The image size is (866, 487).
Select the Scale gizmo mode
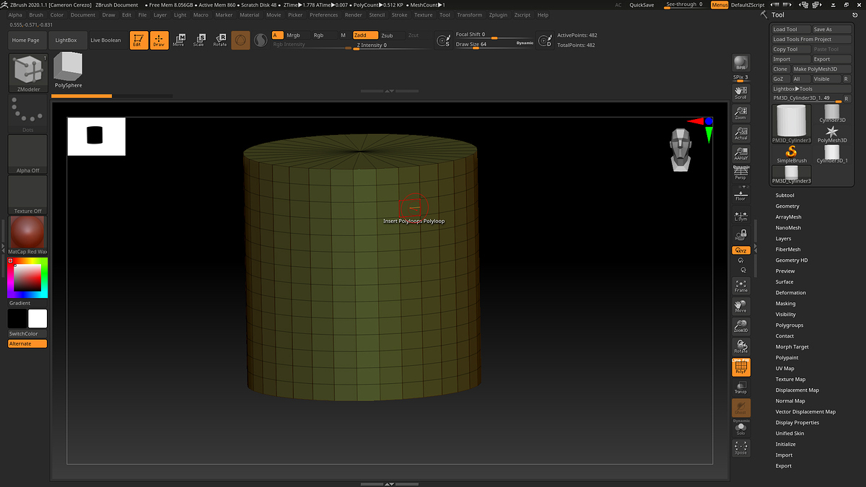[198, 40]
